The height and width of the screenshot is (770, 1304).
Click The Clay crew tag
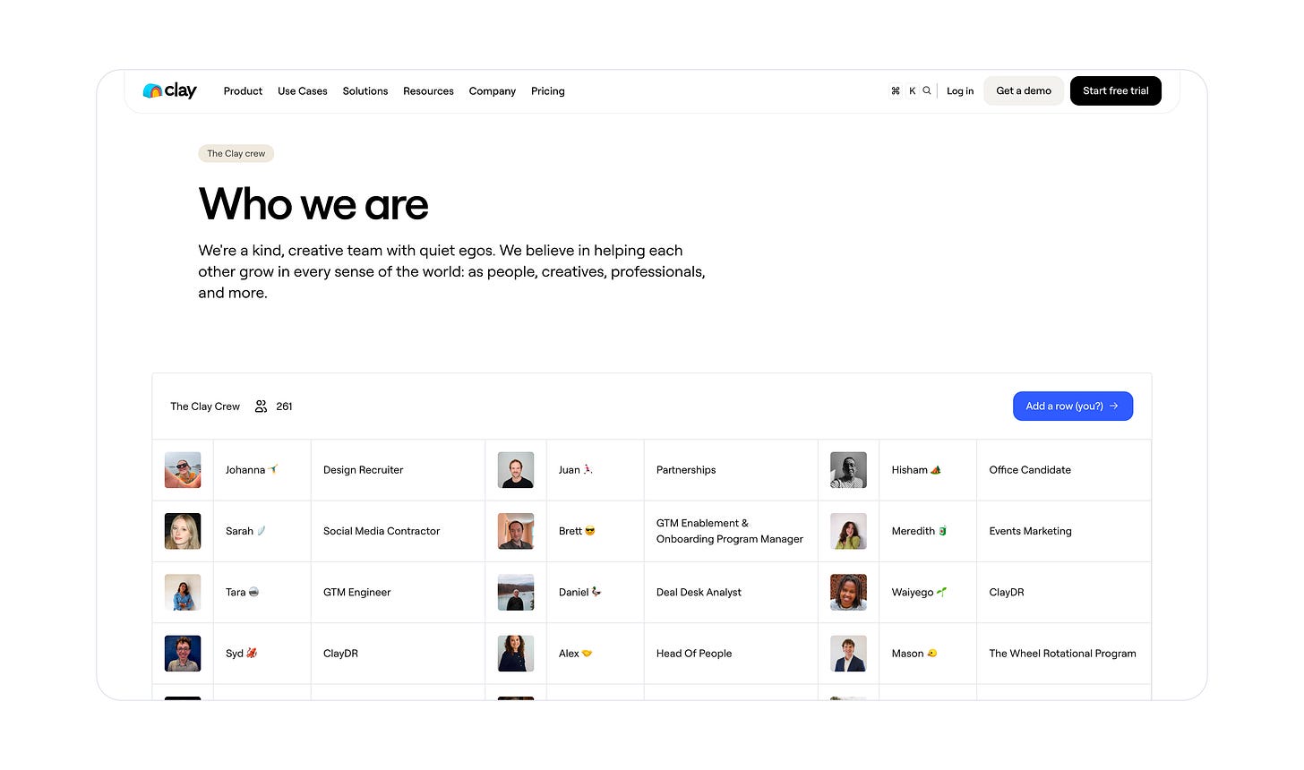[x=236, y=153]
